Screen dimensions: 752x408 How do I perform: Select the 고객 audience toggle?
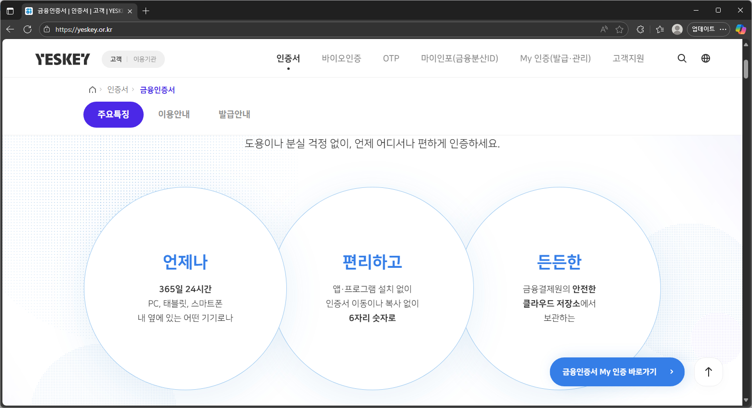coord(116,59)
